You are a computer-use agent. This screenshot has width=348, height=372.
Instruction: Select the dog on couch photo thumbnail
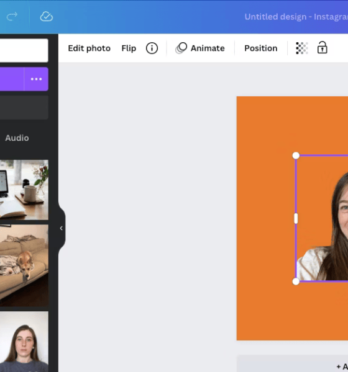24,265
